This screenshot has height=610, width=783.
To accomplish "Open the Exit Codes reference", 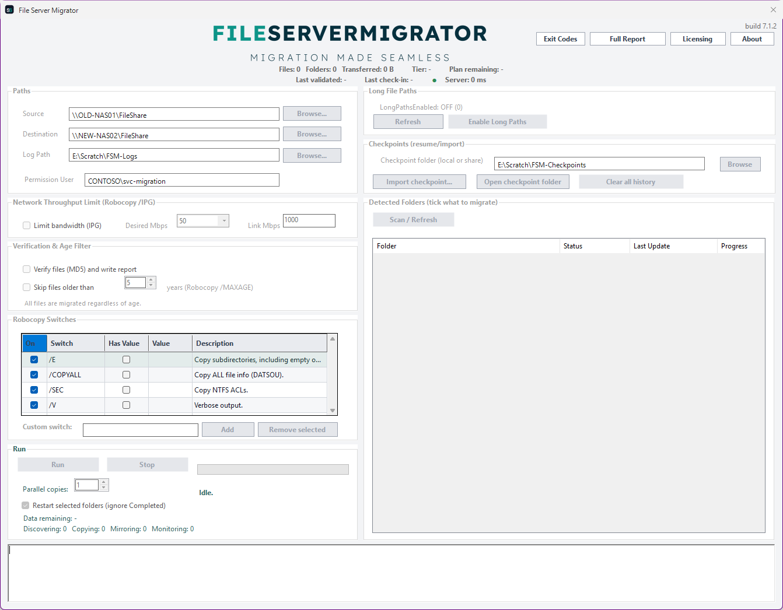I will click(560, 39).
